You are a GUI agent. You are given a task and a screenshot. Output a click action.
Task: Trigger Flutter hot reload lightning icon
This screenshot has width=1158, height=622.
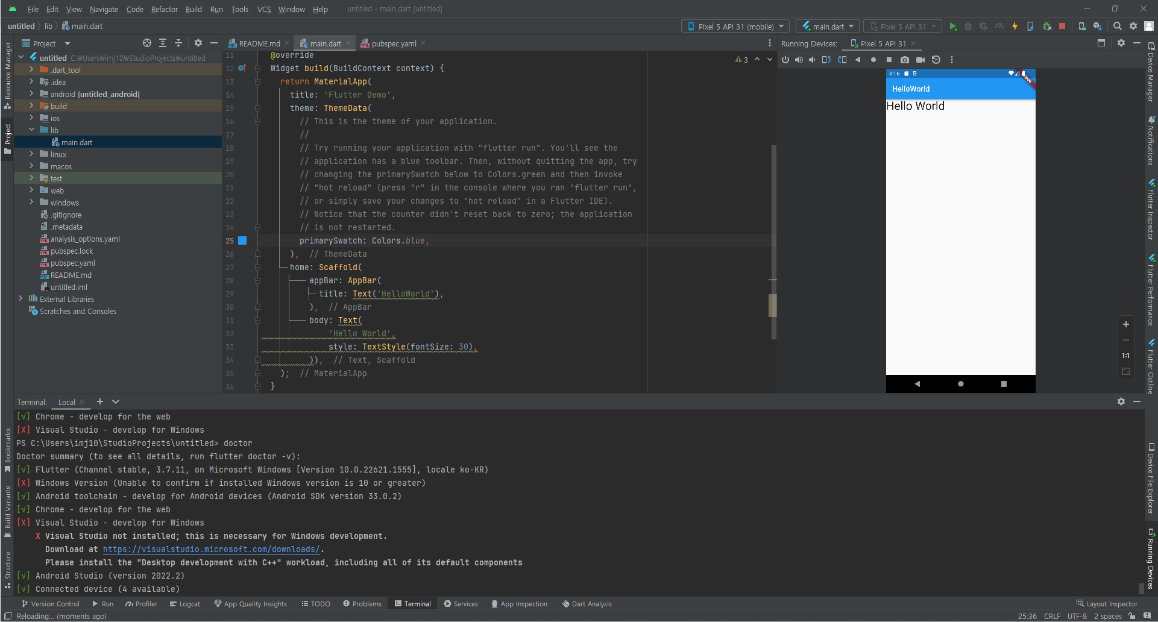[1015, 27]
